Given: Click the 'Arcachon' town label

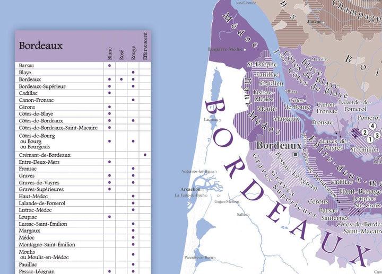Looking at the screenshot, I should pyautogui.click(x=190, y=189).
